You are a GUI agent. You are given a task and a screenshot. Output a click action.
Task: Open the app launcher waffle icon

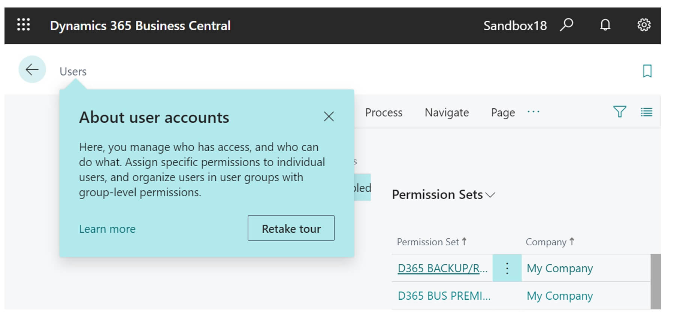(x=24, y=25)
